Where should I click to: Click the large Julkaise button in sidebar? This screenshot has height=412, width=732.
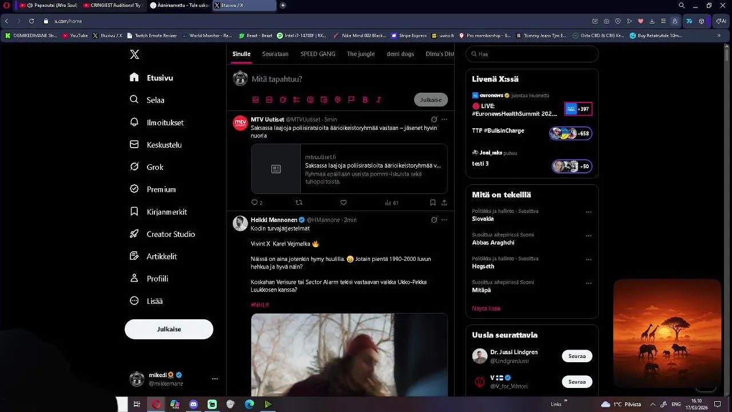point(169,329)
